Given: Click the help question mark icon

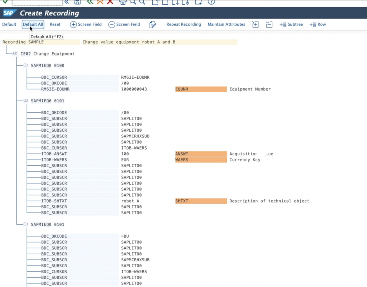Looking at the screenshot, I should pos(211,2).
